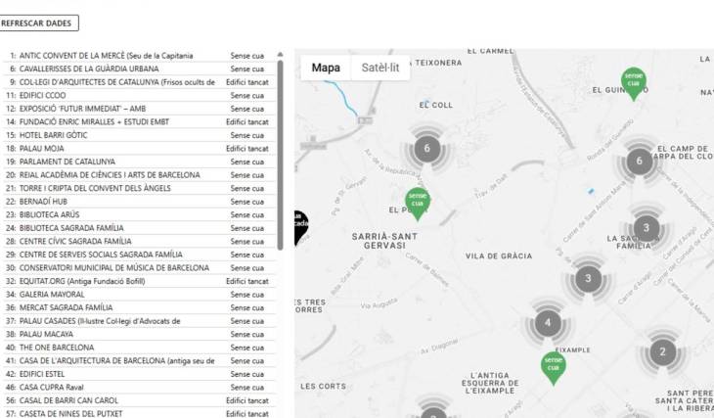
Task: Click the black marker at the map's left edge
Action: pos(301,227)
